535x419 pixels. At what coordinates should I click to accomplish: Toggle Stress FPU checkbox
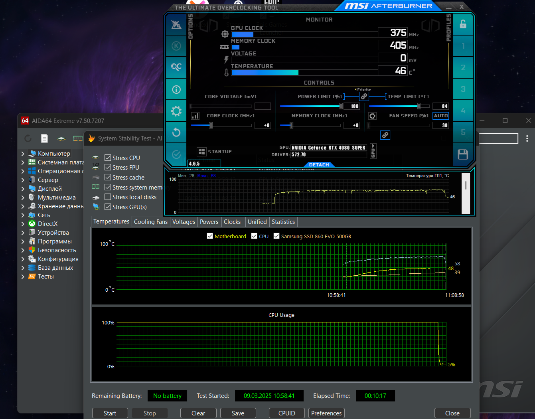pos(108,167)
